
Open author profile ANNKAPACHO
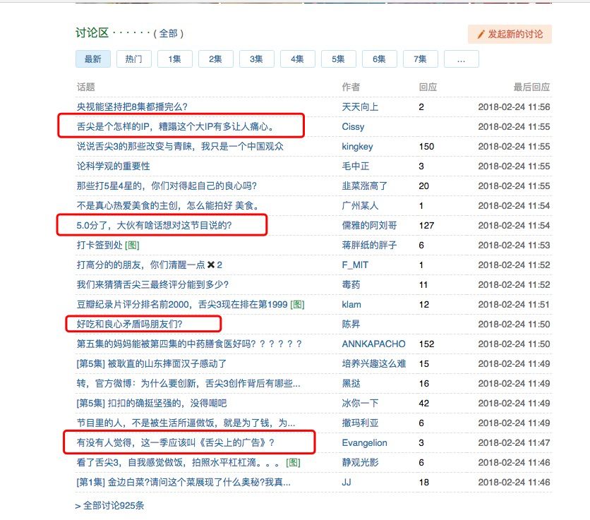(x=373, y=344)
